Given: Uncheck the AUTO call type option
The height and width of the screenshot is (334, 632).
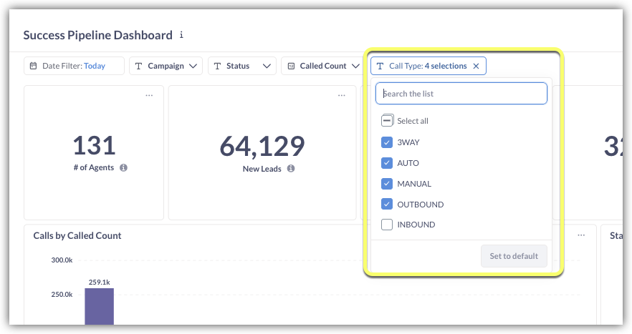Looking at the screenshot, I should 387,163.
